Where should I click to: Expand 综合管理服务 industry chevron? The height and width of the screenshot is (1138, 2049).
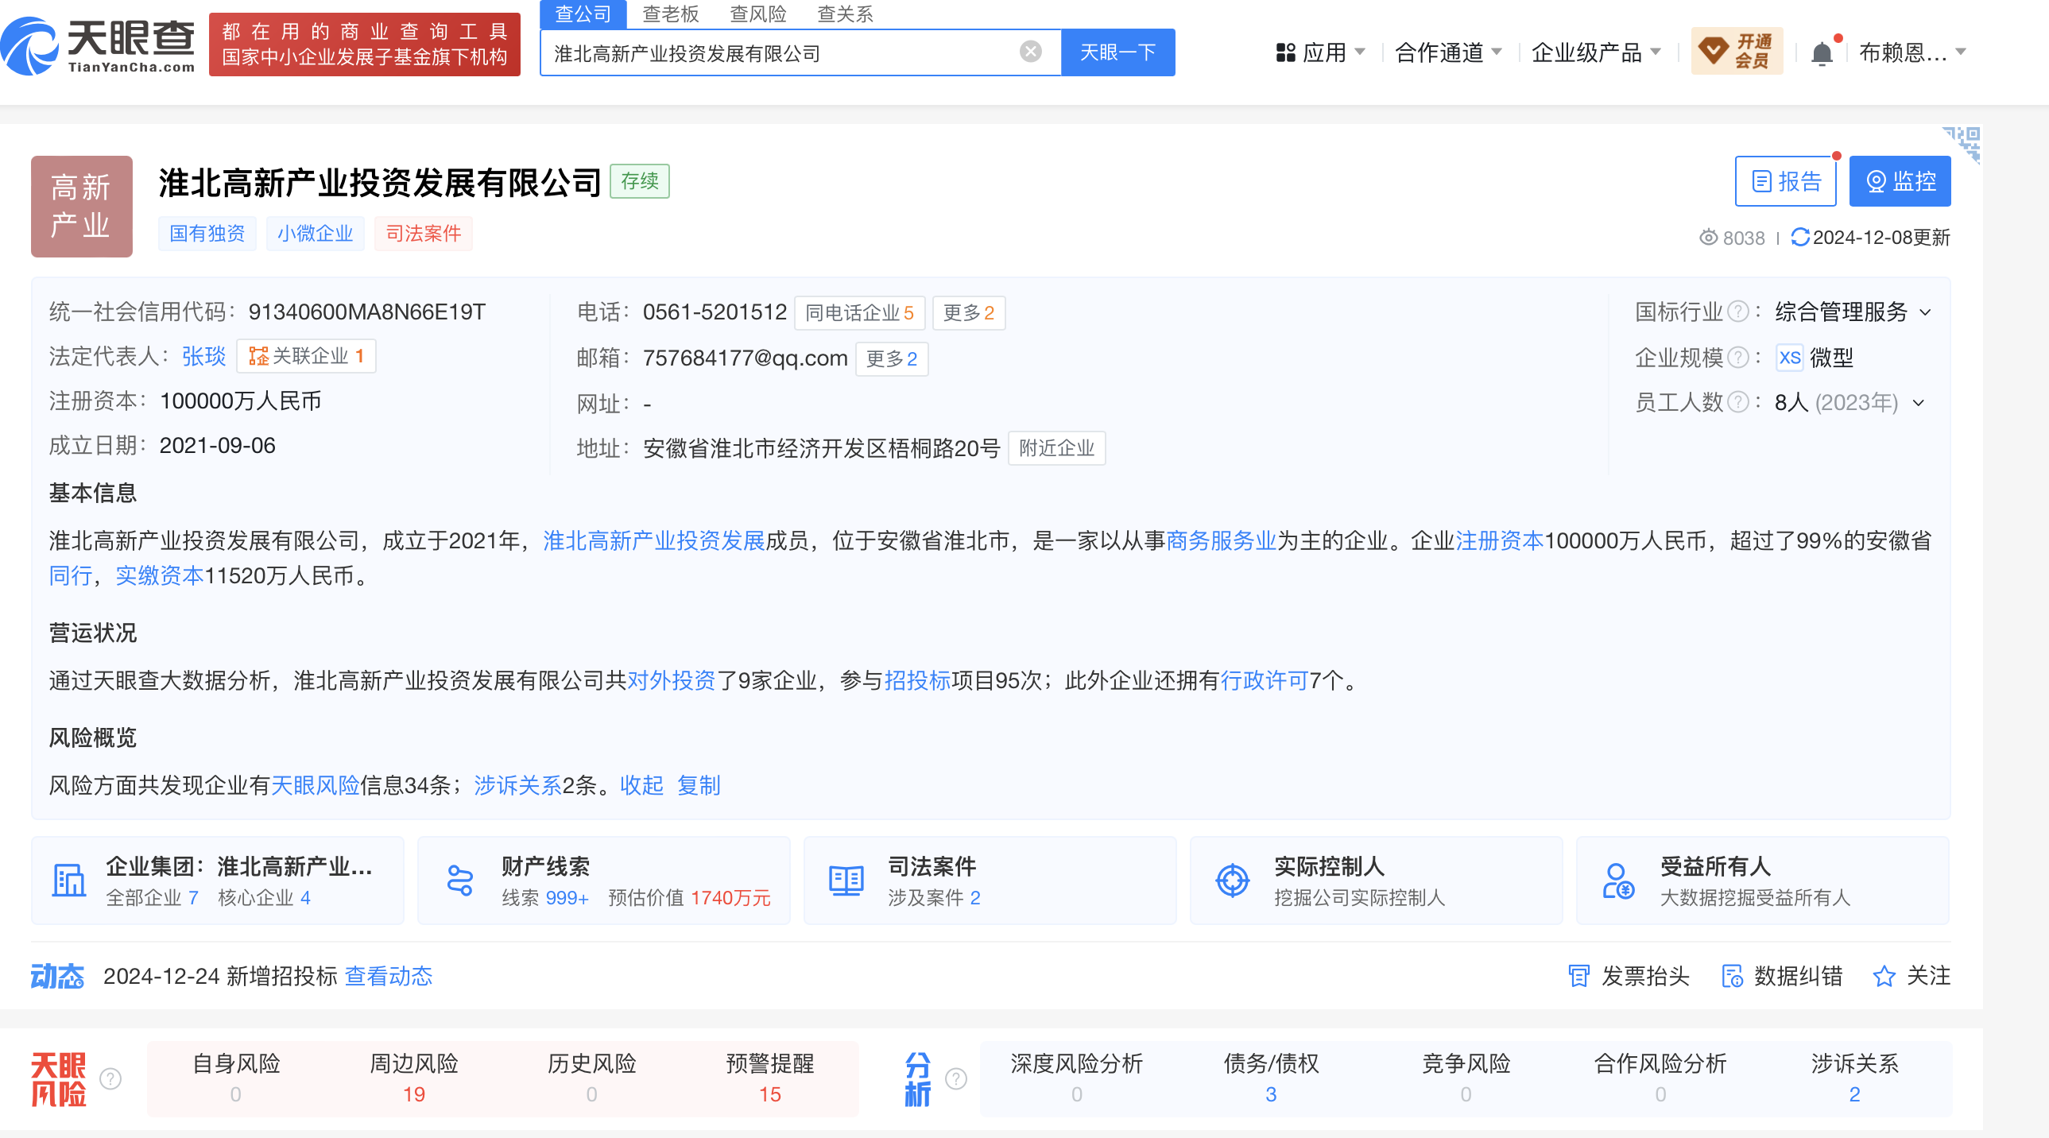point(1926,312)
